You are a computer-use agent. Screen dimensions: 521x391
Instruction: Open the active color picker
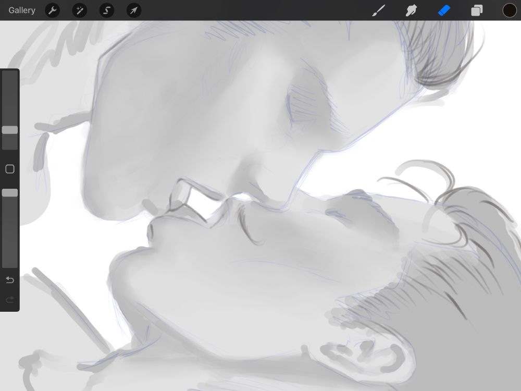point(509,10)
